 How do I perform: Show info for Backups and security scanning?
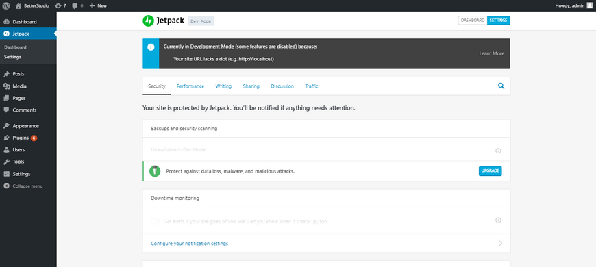498,151
